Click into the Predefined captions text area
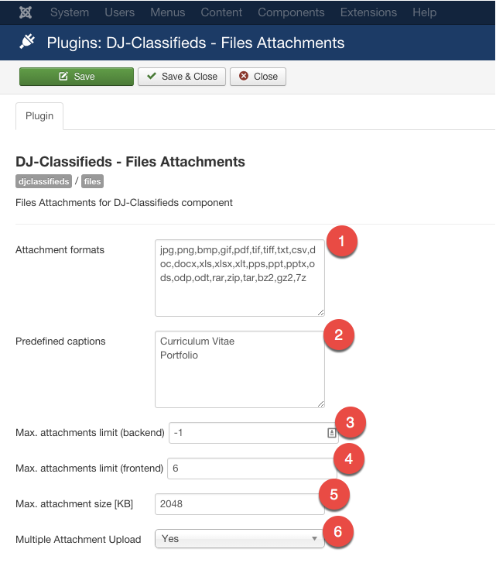The image size is (496, 563). pyautogui.click(x=239, y=369)
